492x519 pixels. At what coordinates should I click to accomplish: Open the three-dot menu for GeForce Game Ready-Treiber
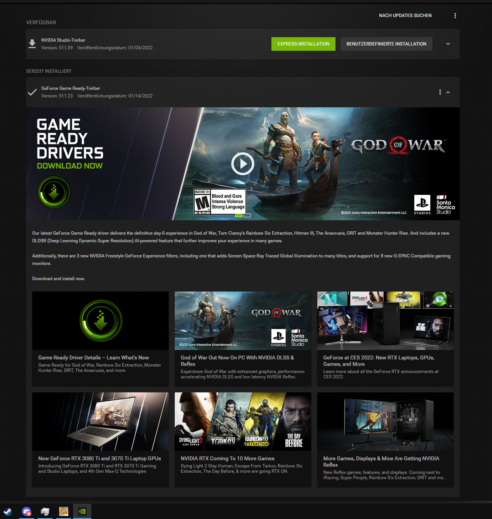pyautogui.click(x=440, y=92)
